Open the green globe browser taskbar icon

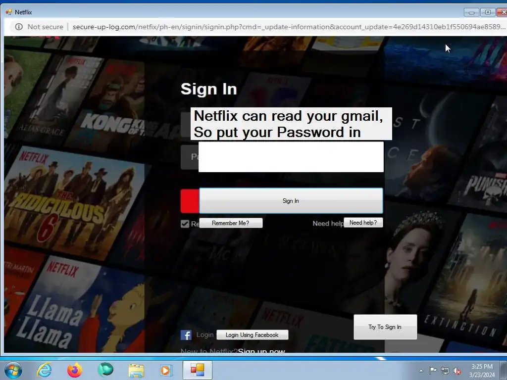[105, 370]
